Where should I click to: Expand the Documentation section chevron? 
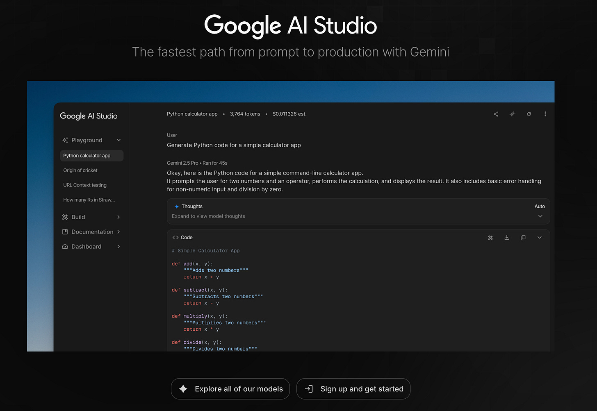click(118, 232)
